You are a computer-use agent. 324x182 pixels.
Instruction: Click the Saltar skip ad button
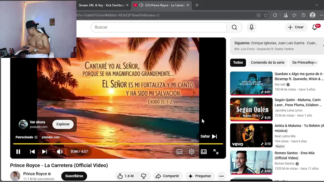click(209, 136)
